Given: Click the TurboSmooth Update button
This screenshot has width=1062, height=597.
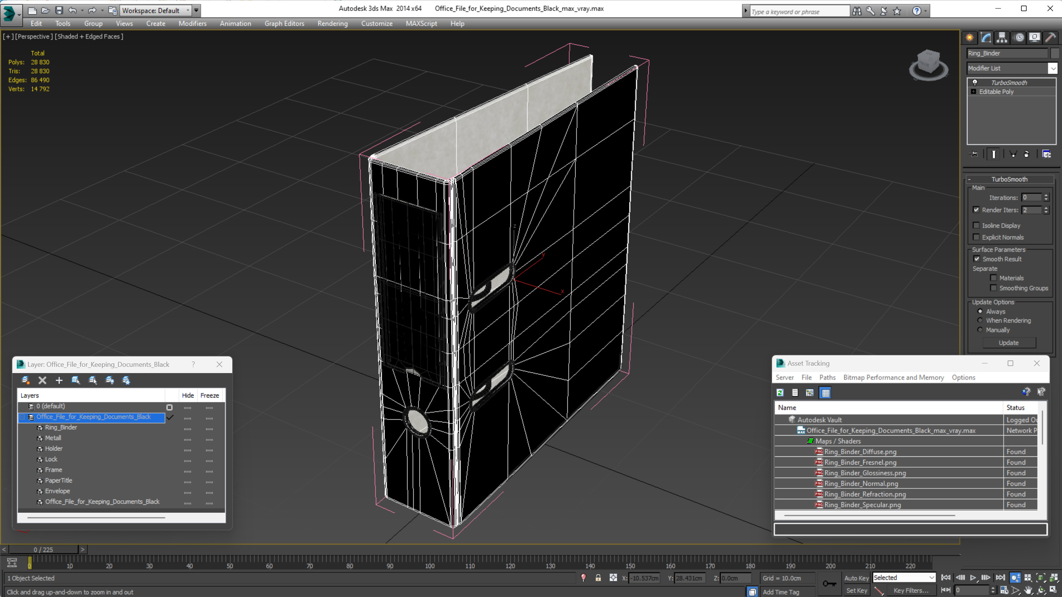Looking at the screenshot, I should [1008, 343].
